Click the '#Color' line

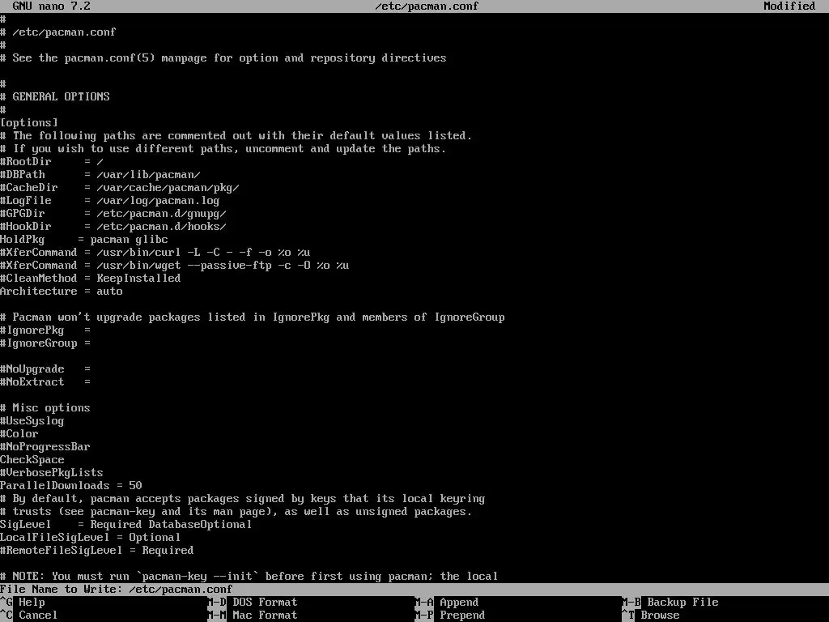click(19, 434)
